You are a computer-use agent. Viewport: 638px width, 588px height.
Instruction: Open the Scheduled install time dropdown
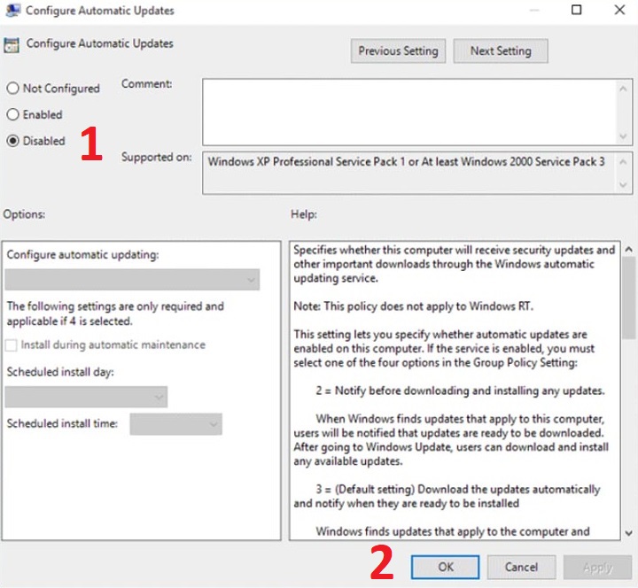175,424
